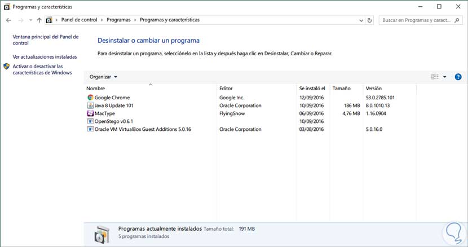The height and width of the screenshot is (247, 468).
Task: Click the Control Panel icon in address bar
Action: pyautogui.click(x=49, y=20)
